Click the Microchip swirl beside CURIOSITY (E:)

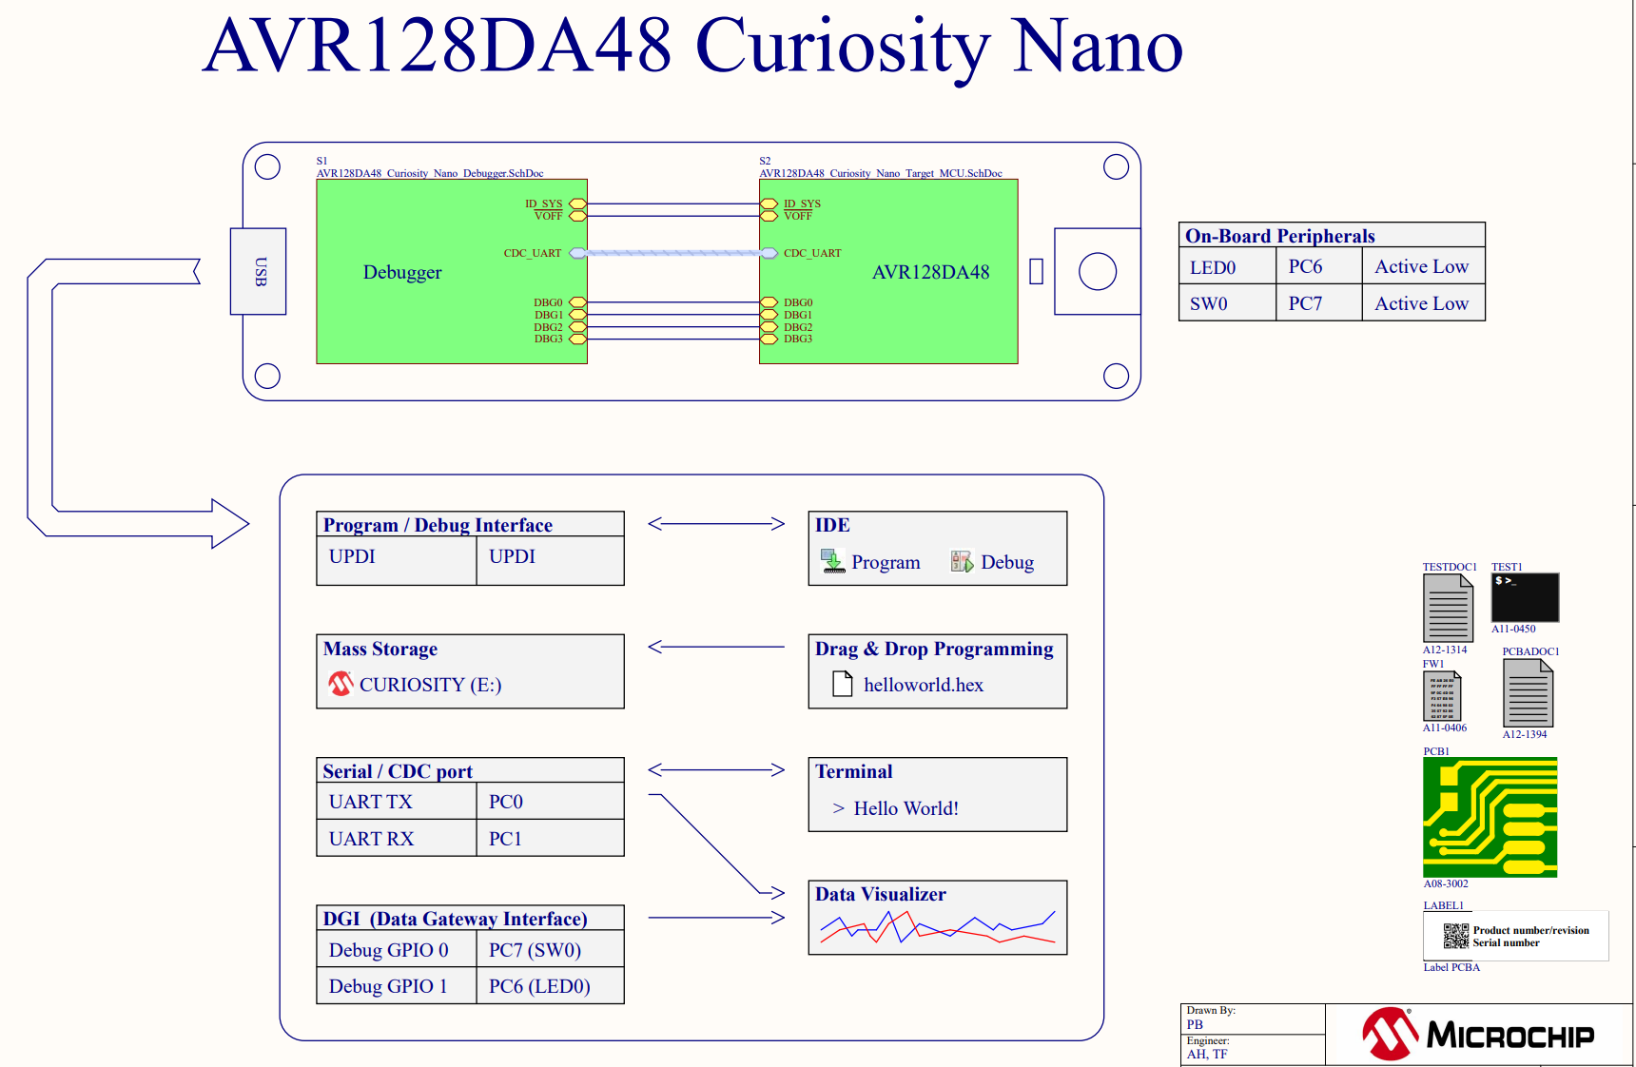coord(340,685)
